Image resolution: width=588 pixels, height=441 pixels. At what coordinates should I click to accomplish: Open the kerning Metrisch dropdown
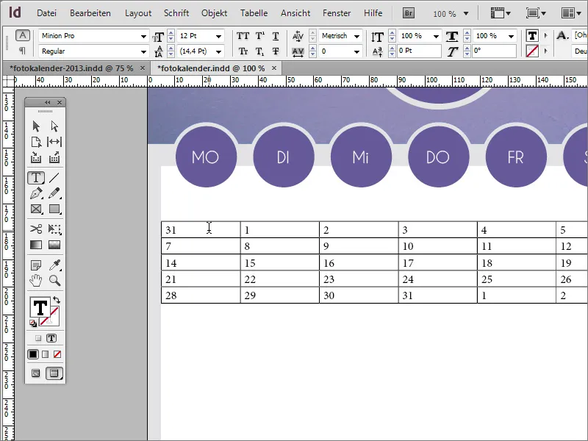click(356, 36)
